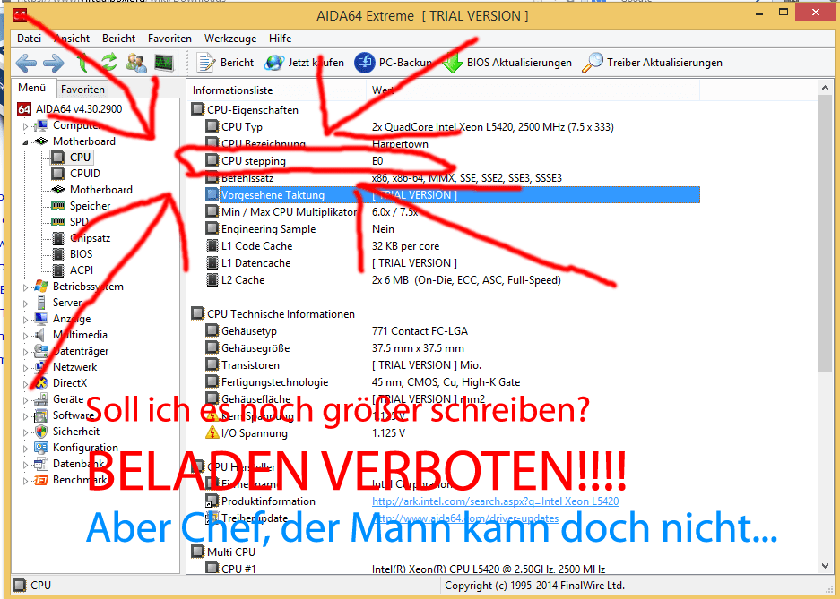Select ACPI in the tree
The width and height of the screenshot is (840, 599).
point(82,270)
